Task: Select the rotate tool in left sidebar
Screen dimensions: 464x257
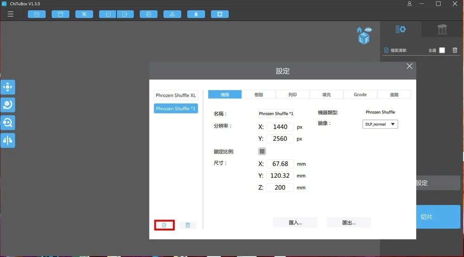Action: pyautogui.click(x=8, y=105)
